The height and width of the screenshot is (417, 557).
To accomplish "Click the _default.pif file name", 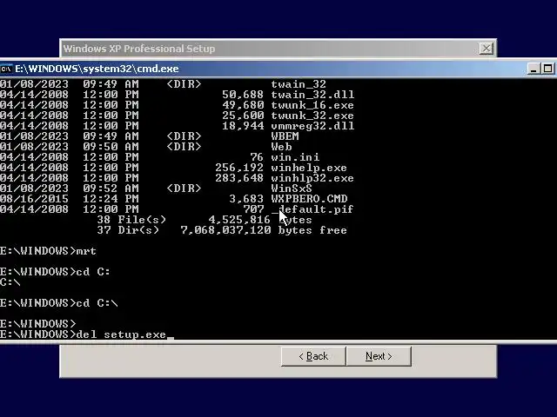I will point(312,209).
